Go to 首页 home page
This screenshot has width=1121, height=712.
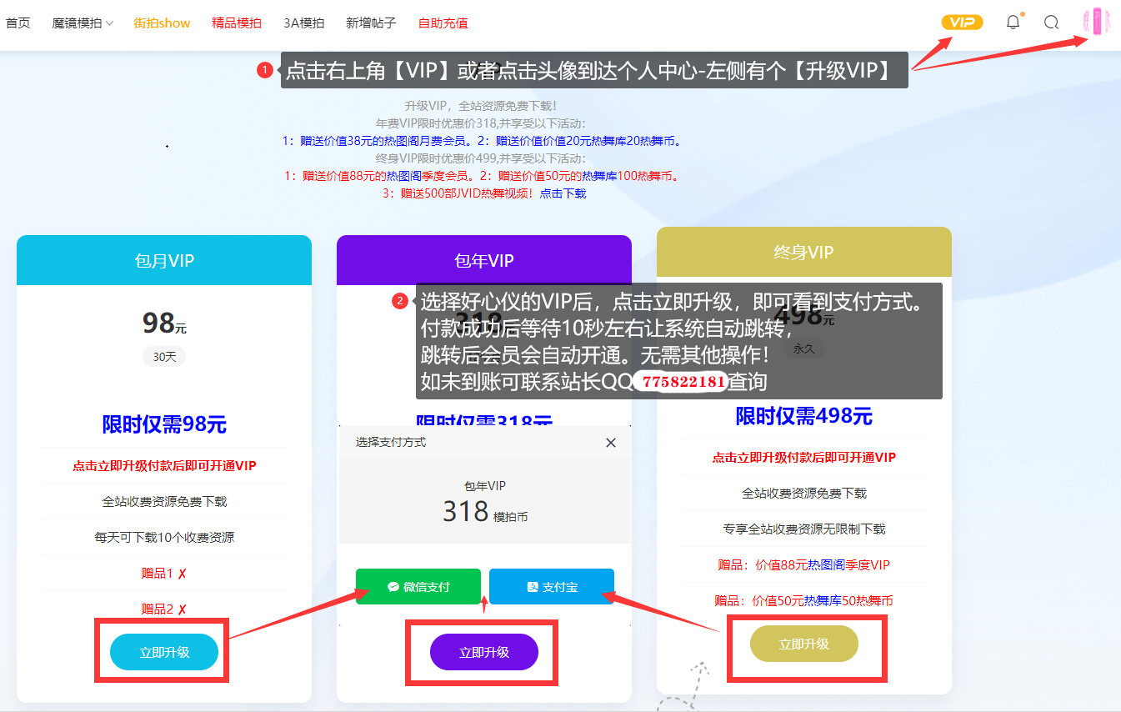18,23
